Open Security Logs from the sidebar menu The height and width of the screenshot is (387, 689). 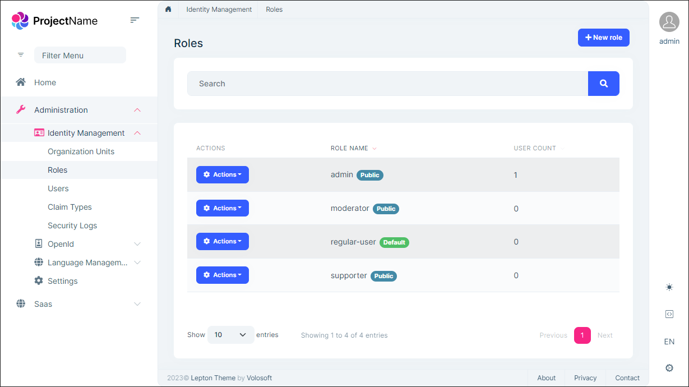[72, 225]
